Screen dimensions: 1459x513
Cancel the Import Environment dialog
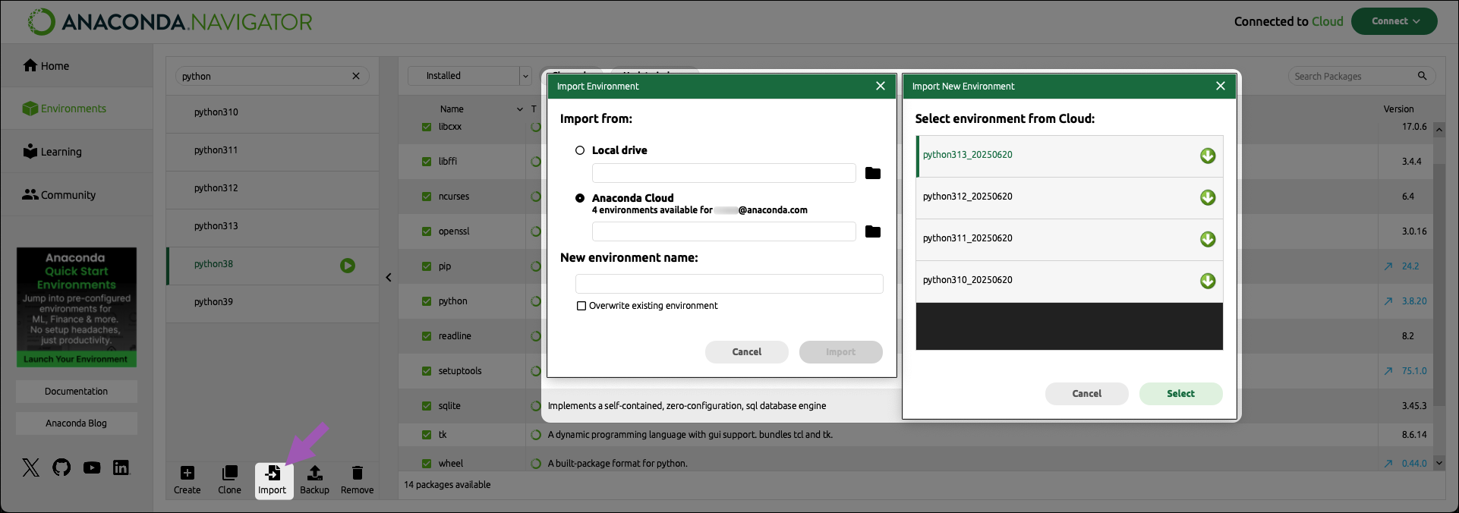click(747, 352)
